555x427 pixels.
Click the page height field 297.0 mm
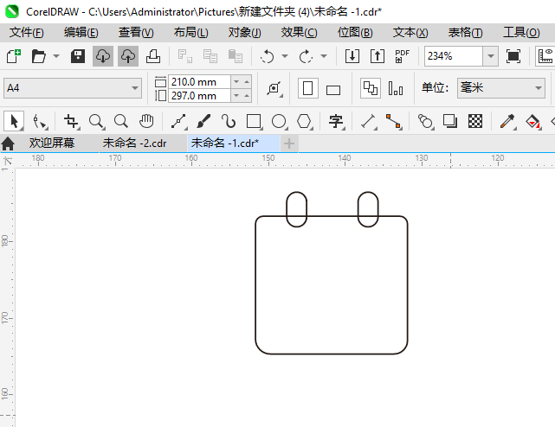click(x=199, y=96)
